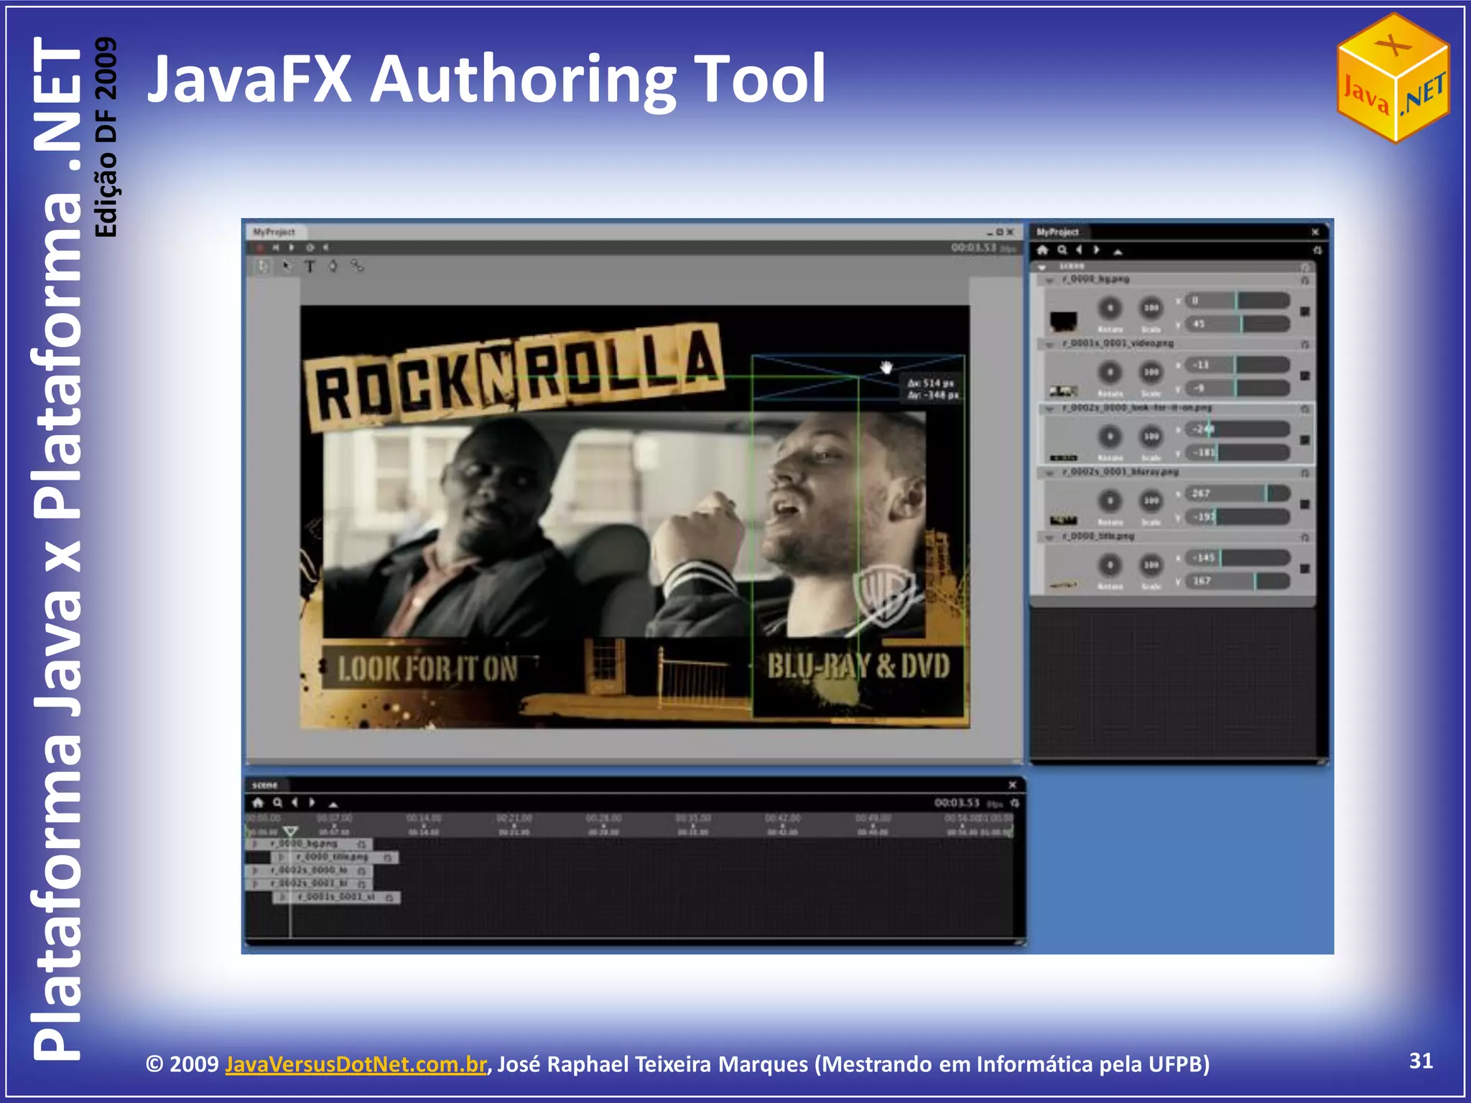Select the r_0002s_0000 track in timeline

(x=310, y=870)
